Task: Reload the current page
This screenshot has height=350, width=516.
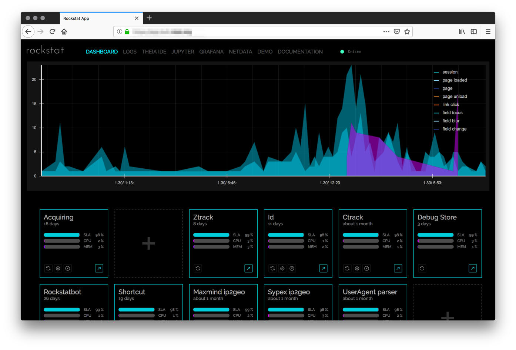Action: 53,32
